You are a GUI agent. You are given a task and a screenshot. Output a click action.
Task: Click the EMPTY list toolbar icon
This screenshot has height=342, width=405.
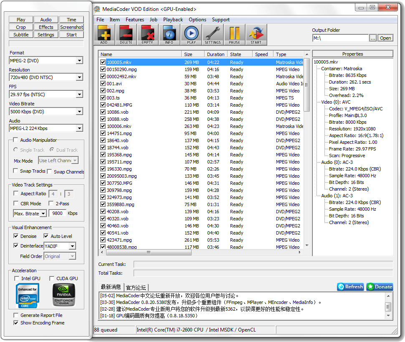(147, 35)
